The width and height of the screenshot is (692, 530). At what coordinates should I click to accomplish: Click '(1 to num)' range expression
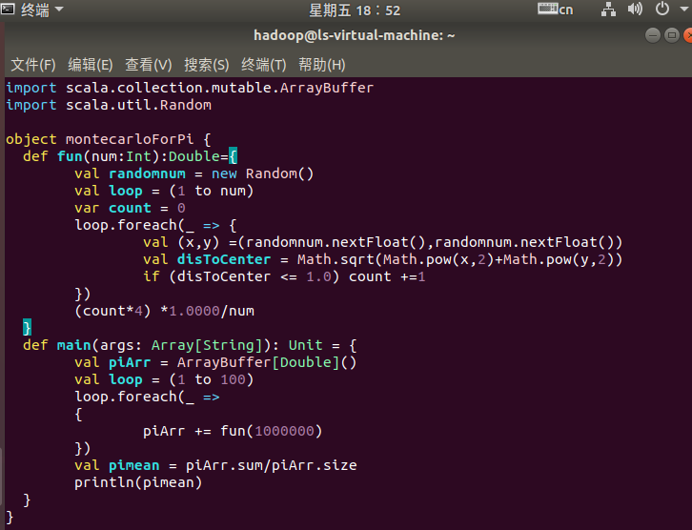(212, 191)
